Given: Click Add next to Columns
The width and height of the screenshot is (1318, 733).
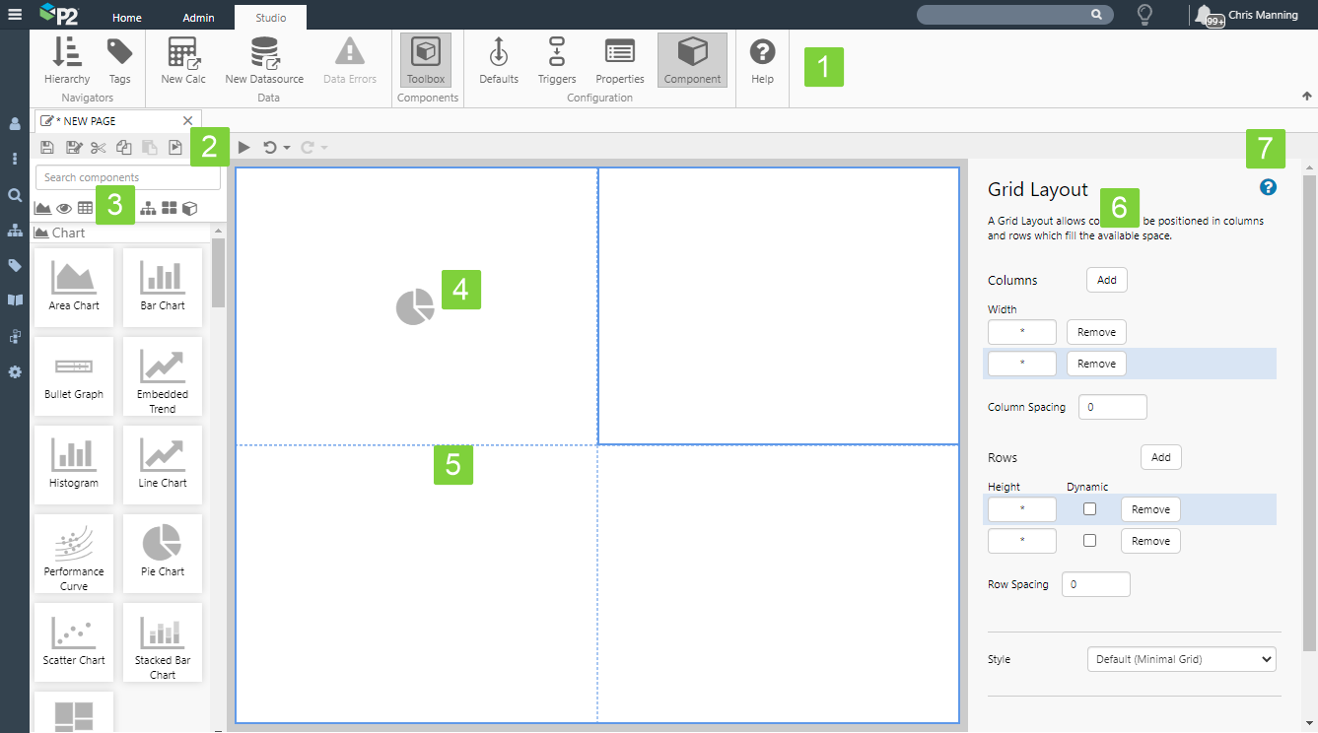Looking at the screenshot, I should [x=1106, y=280].
